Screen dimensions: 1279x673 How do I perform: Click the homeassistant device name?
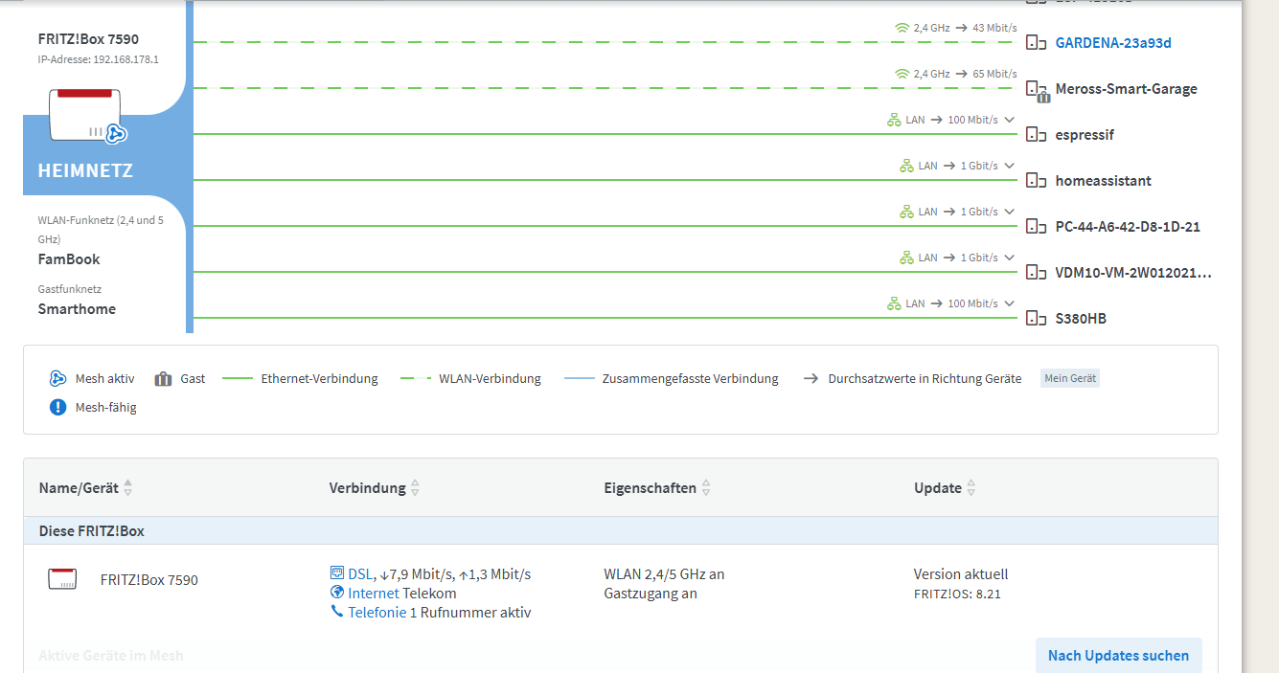coord(1104,181)
